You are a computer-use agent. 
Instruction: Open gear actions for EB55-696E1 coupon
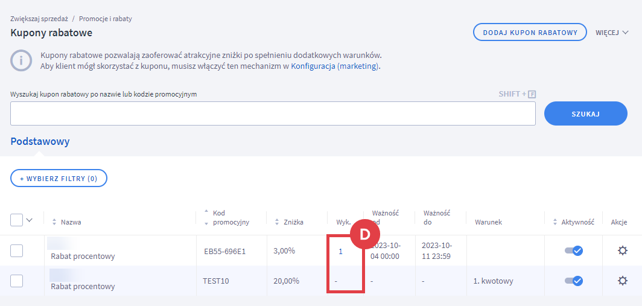click(622, 250)
